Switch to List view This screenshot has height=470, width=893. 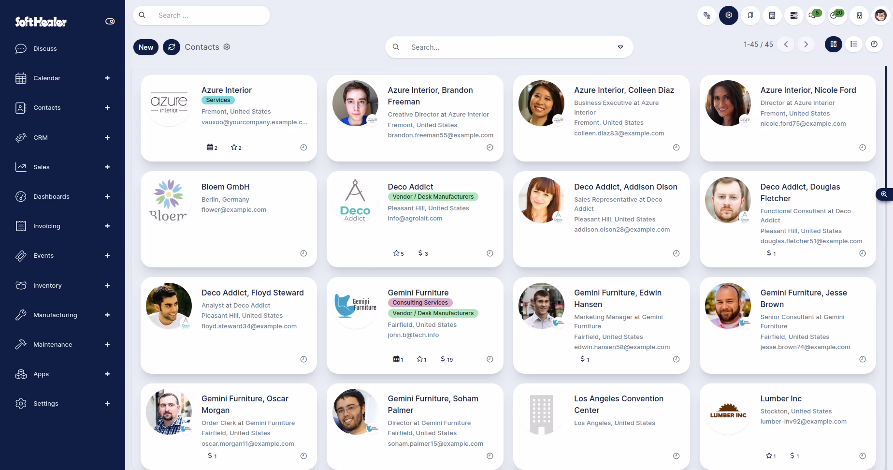[x=854, y=44]
